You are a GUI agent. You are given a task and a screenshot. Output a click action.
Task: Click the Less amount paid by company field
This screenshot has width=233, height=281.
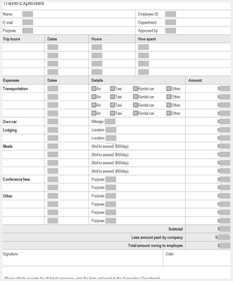coord(224,237)
